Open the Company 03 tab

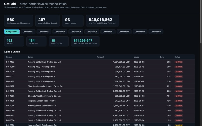pos(44,32)
